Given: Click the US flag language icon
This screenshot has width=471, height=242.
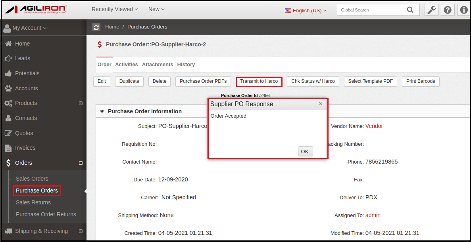Looking at the screenshot, I should [288, 10].
